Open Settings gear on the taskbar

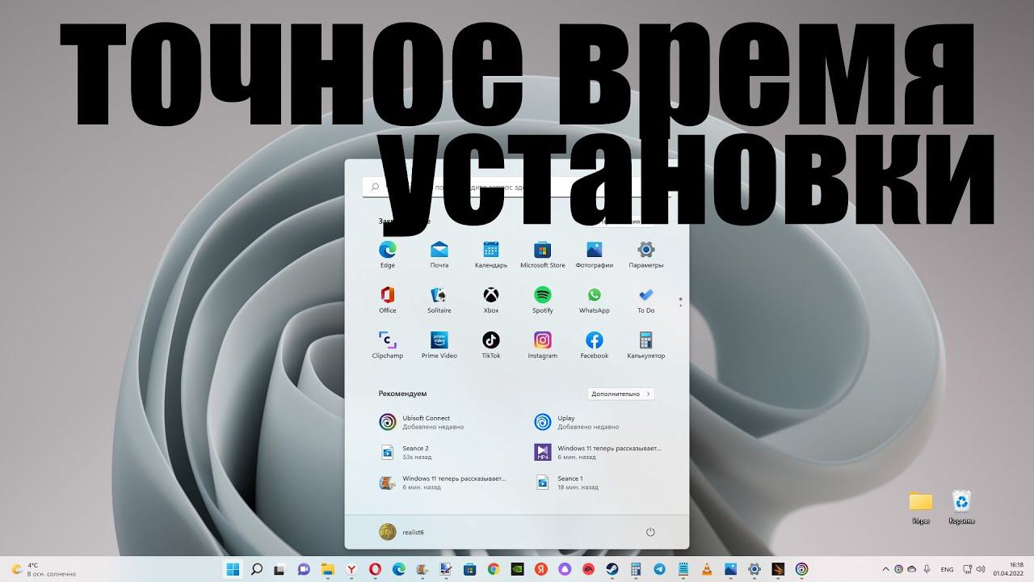(754, 569)
